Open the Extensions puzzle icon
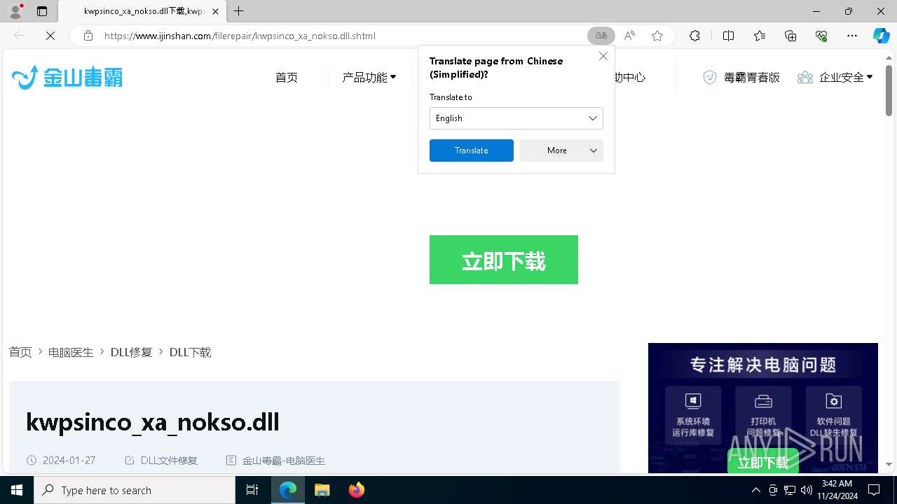Viewport: 897px width, 504px height. click(x=694, y=36)
